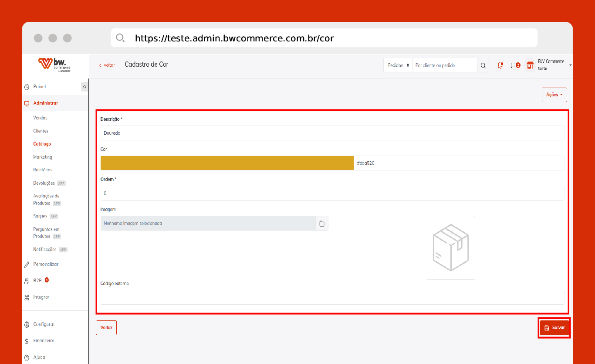The height and width of the screenshot is (364, 595).
Task: Expand the Pedidos search type selector
Action: coord(398,65)
